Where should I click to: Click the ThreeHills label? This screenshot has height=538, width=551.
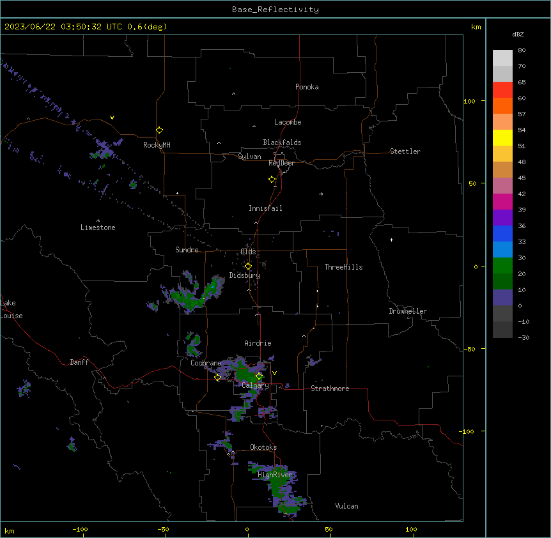point(343,267)
